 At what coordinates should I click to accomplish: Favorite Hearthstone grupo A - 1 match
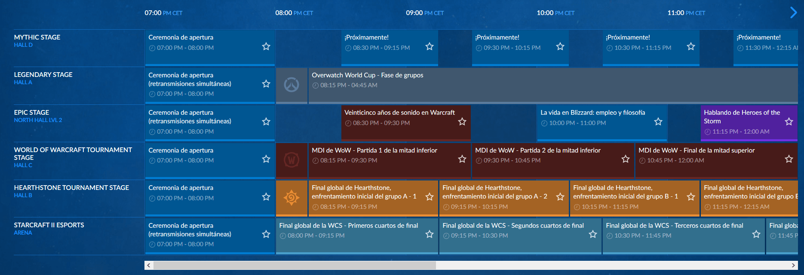430,197
